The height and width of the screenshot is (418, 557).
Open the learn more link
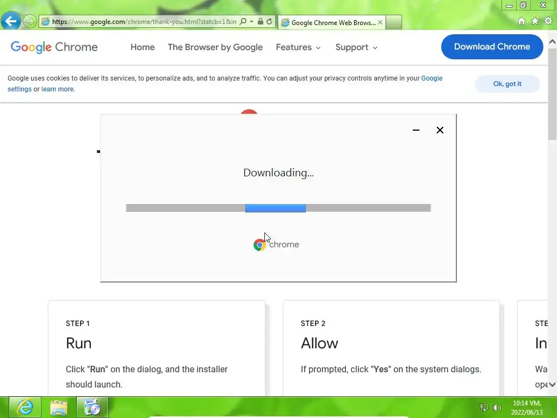click(58, 89)
